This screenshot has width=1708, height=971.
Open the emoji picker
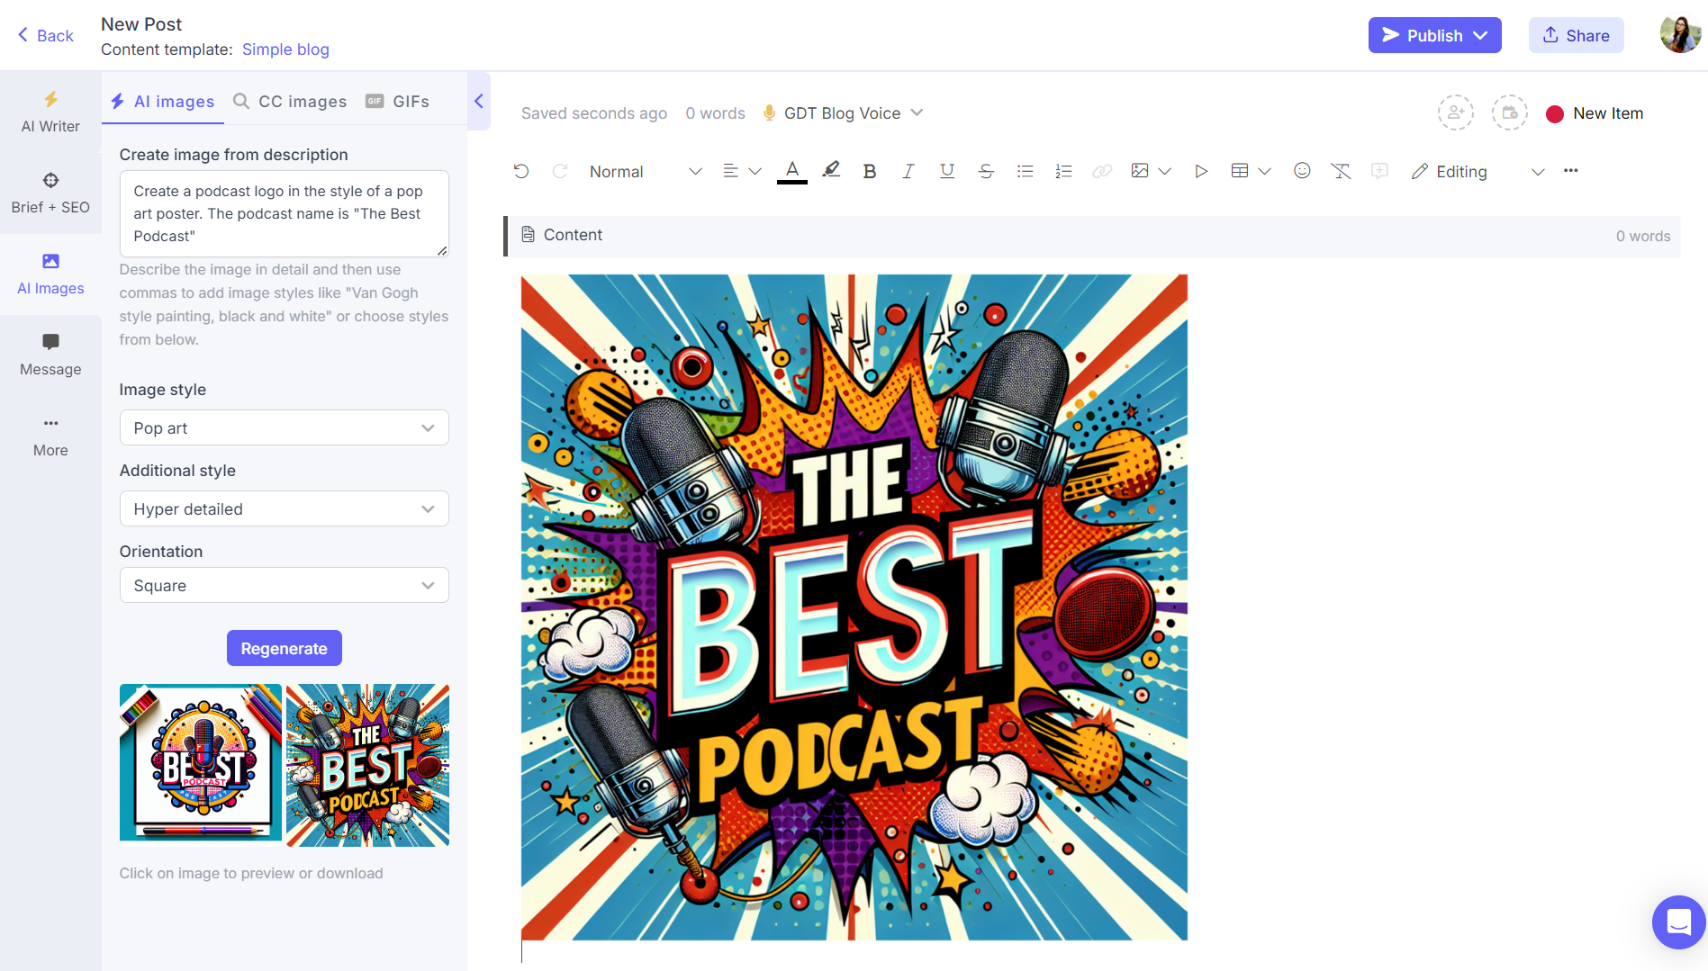(x=1302, y=171)
